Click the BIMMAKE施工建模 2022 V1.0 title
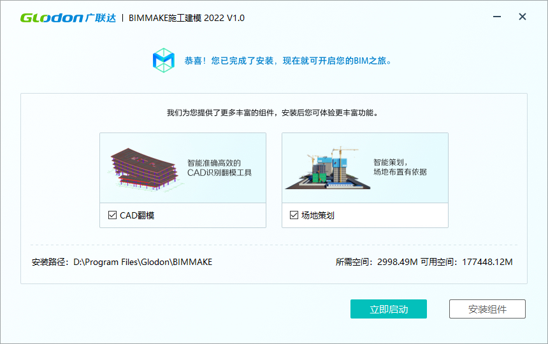Image resolution: width=548 pixels, height=344 pixels. point(187,18)
